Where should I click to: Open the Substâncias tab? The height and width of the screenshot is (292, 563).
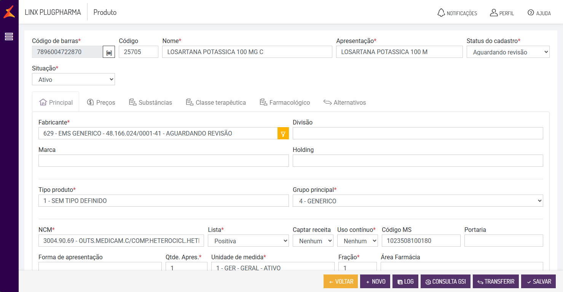point(150,102)
